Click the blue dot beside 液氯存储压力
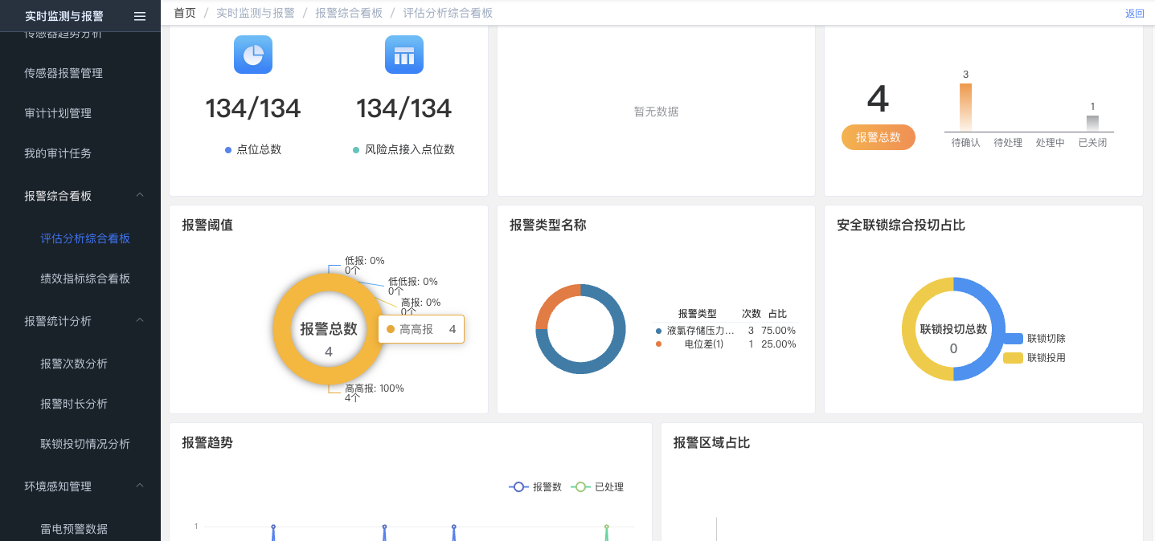 click(659, 331)
